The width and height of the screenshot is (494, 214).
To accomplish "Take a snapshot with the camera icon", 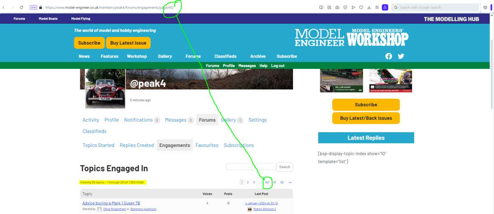I will (337, 7).
